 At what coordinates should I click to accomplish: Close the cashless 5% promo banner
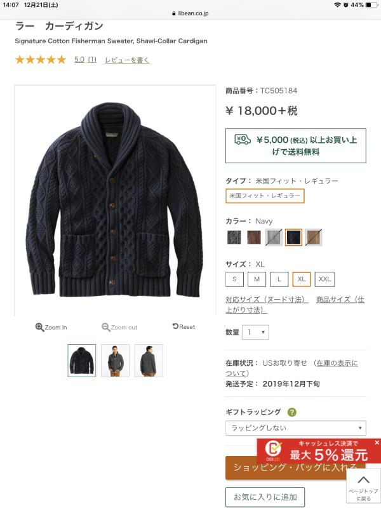tap(377, 442)
